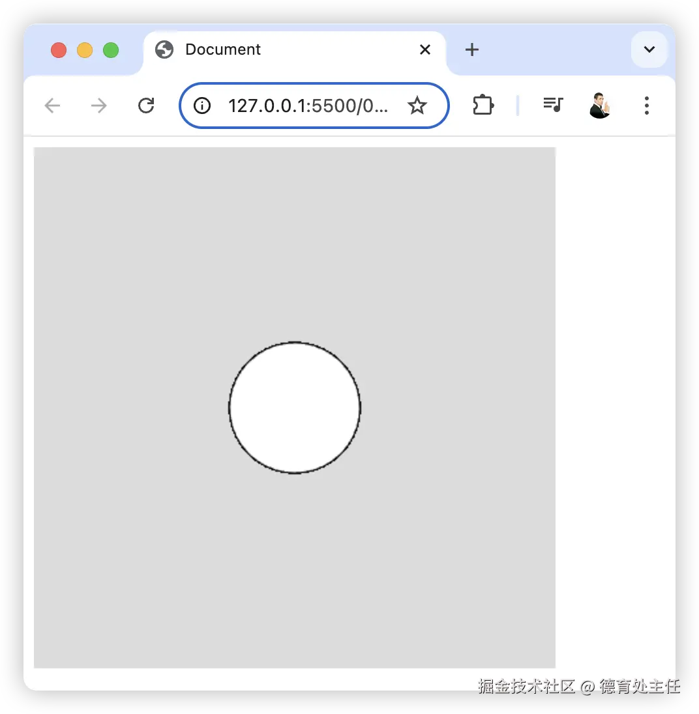
Task: Click the white circle on canvas
Action: coord(295,408)
